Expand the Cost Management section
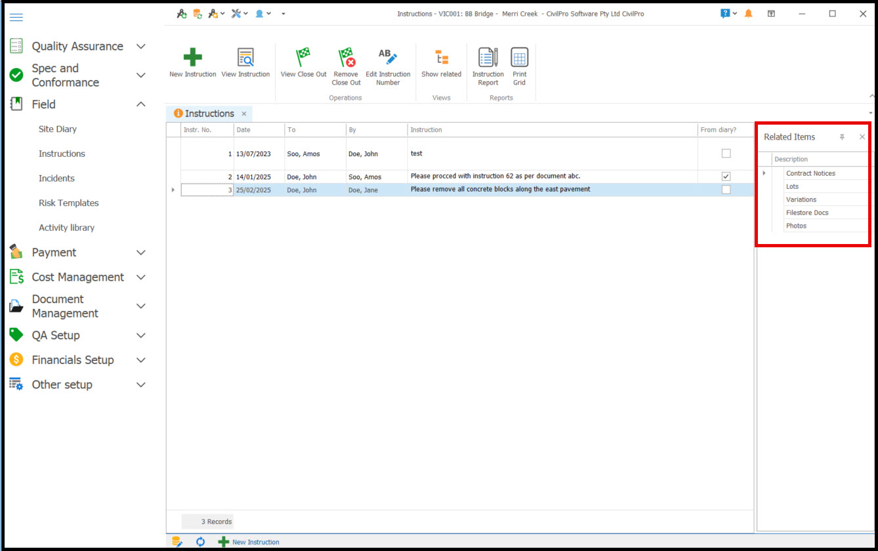 coord(140,277)
